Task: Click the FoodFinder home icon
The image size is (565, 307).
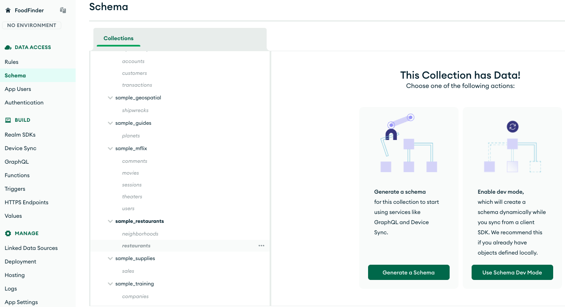Action: (x=8, y=10)
